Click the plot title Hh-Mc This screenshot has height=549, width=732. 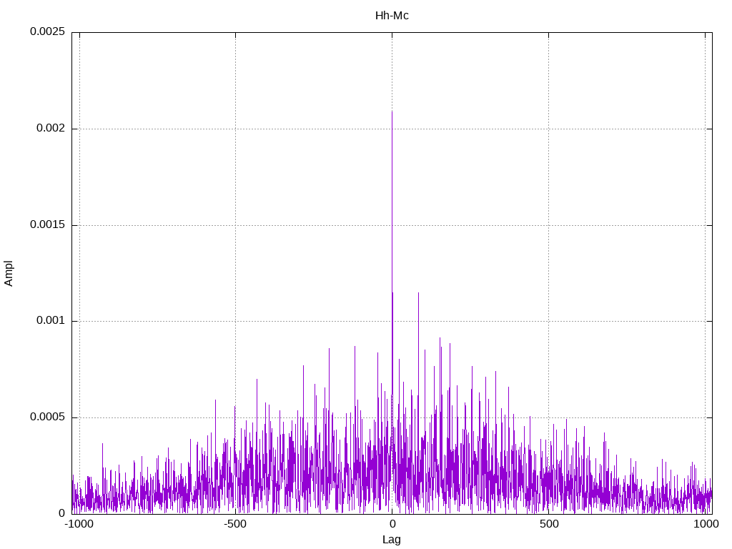392,15
